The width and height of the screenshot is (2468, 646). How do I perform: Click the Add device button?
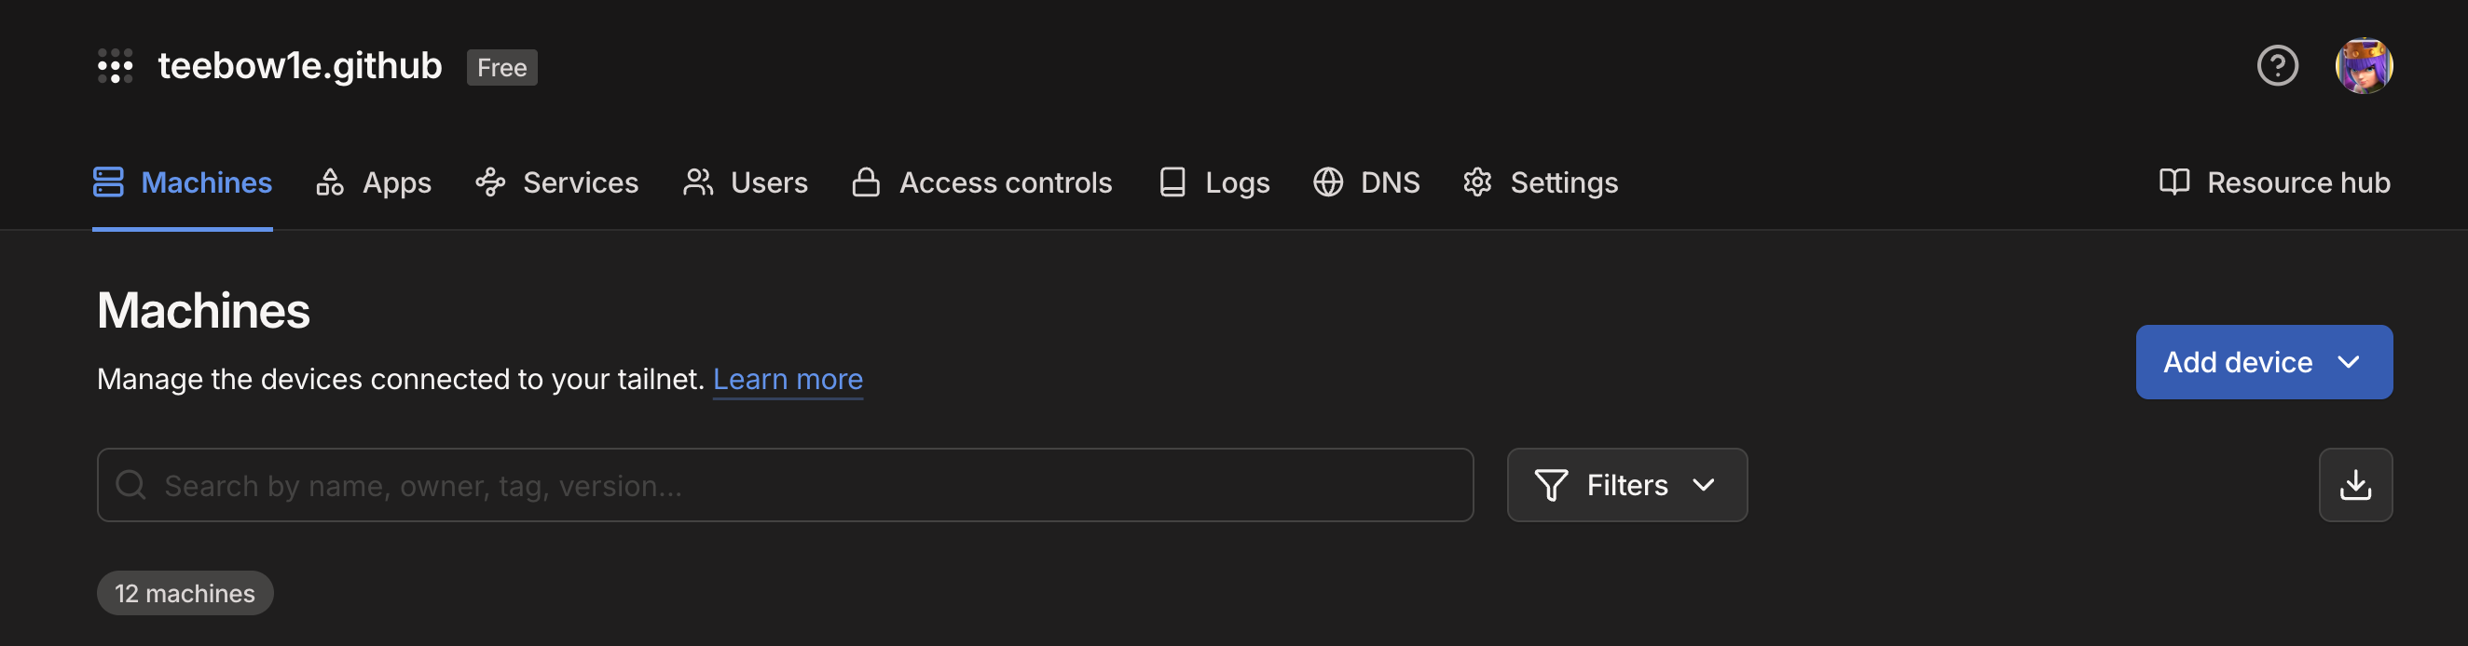coord(2236,362)
